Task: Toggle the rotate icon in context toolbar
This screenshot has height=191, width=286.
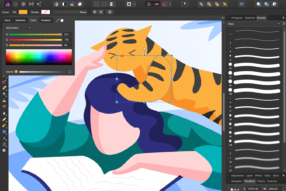Action: click(x=110, y=12)
